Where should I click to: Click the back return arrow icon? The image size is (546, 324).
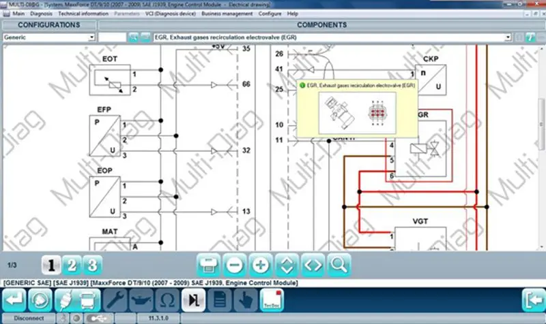(x=14, y=300)
